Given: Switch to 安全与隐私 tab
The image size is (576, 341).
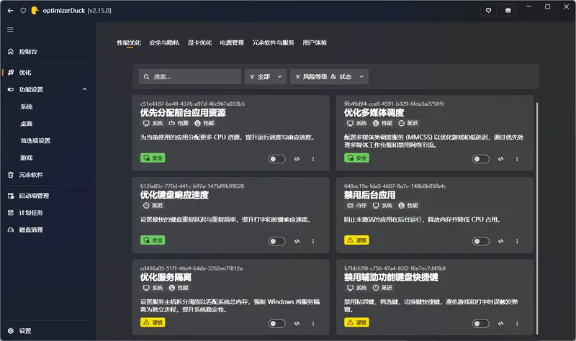Looking at the screenshot, I should click(x=164, y=42).
